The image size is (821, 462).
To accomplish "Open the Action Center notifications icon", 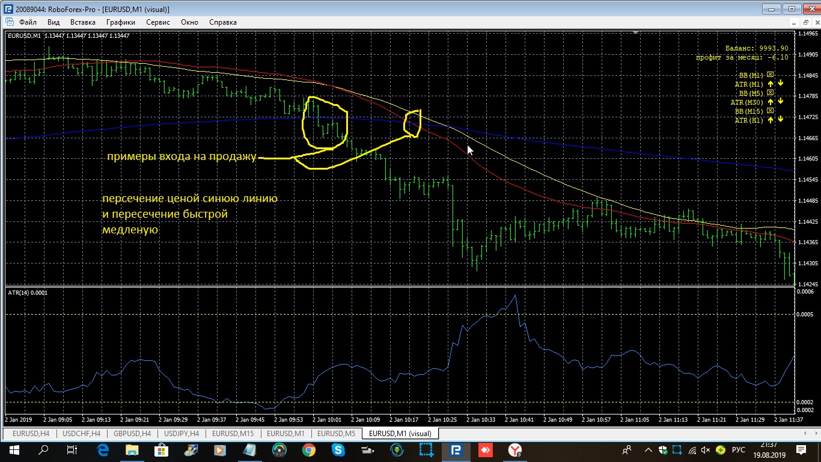I will pyautogui.click(x=801, y=450).
